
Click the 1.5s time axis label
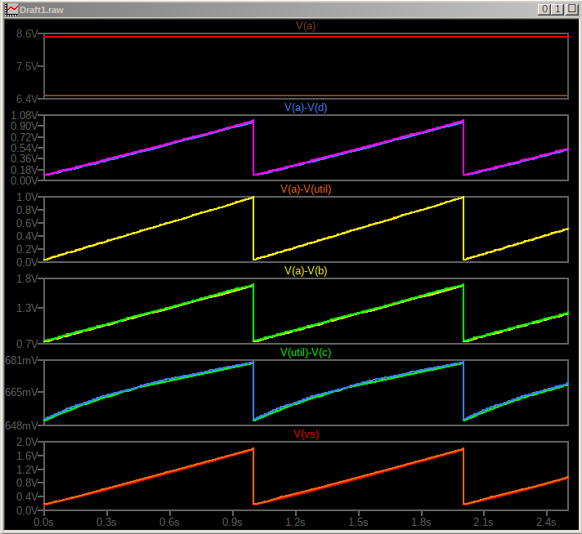358,522
